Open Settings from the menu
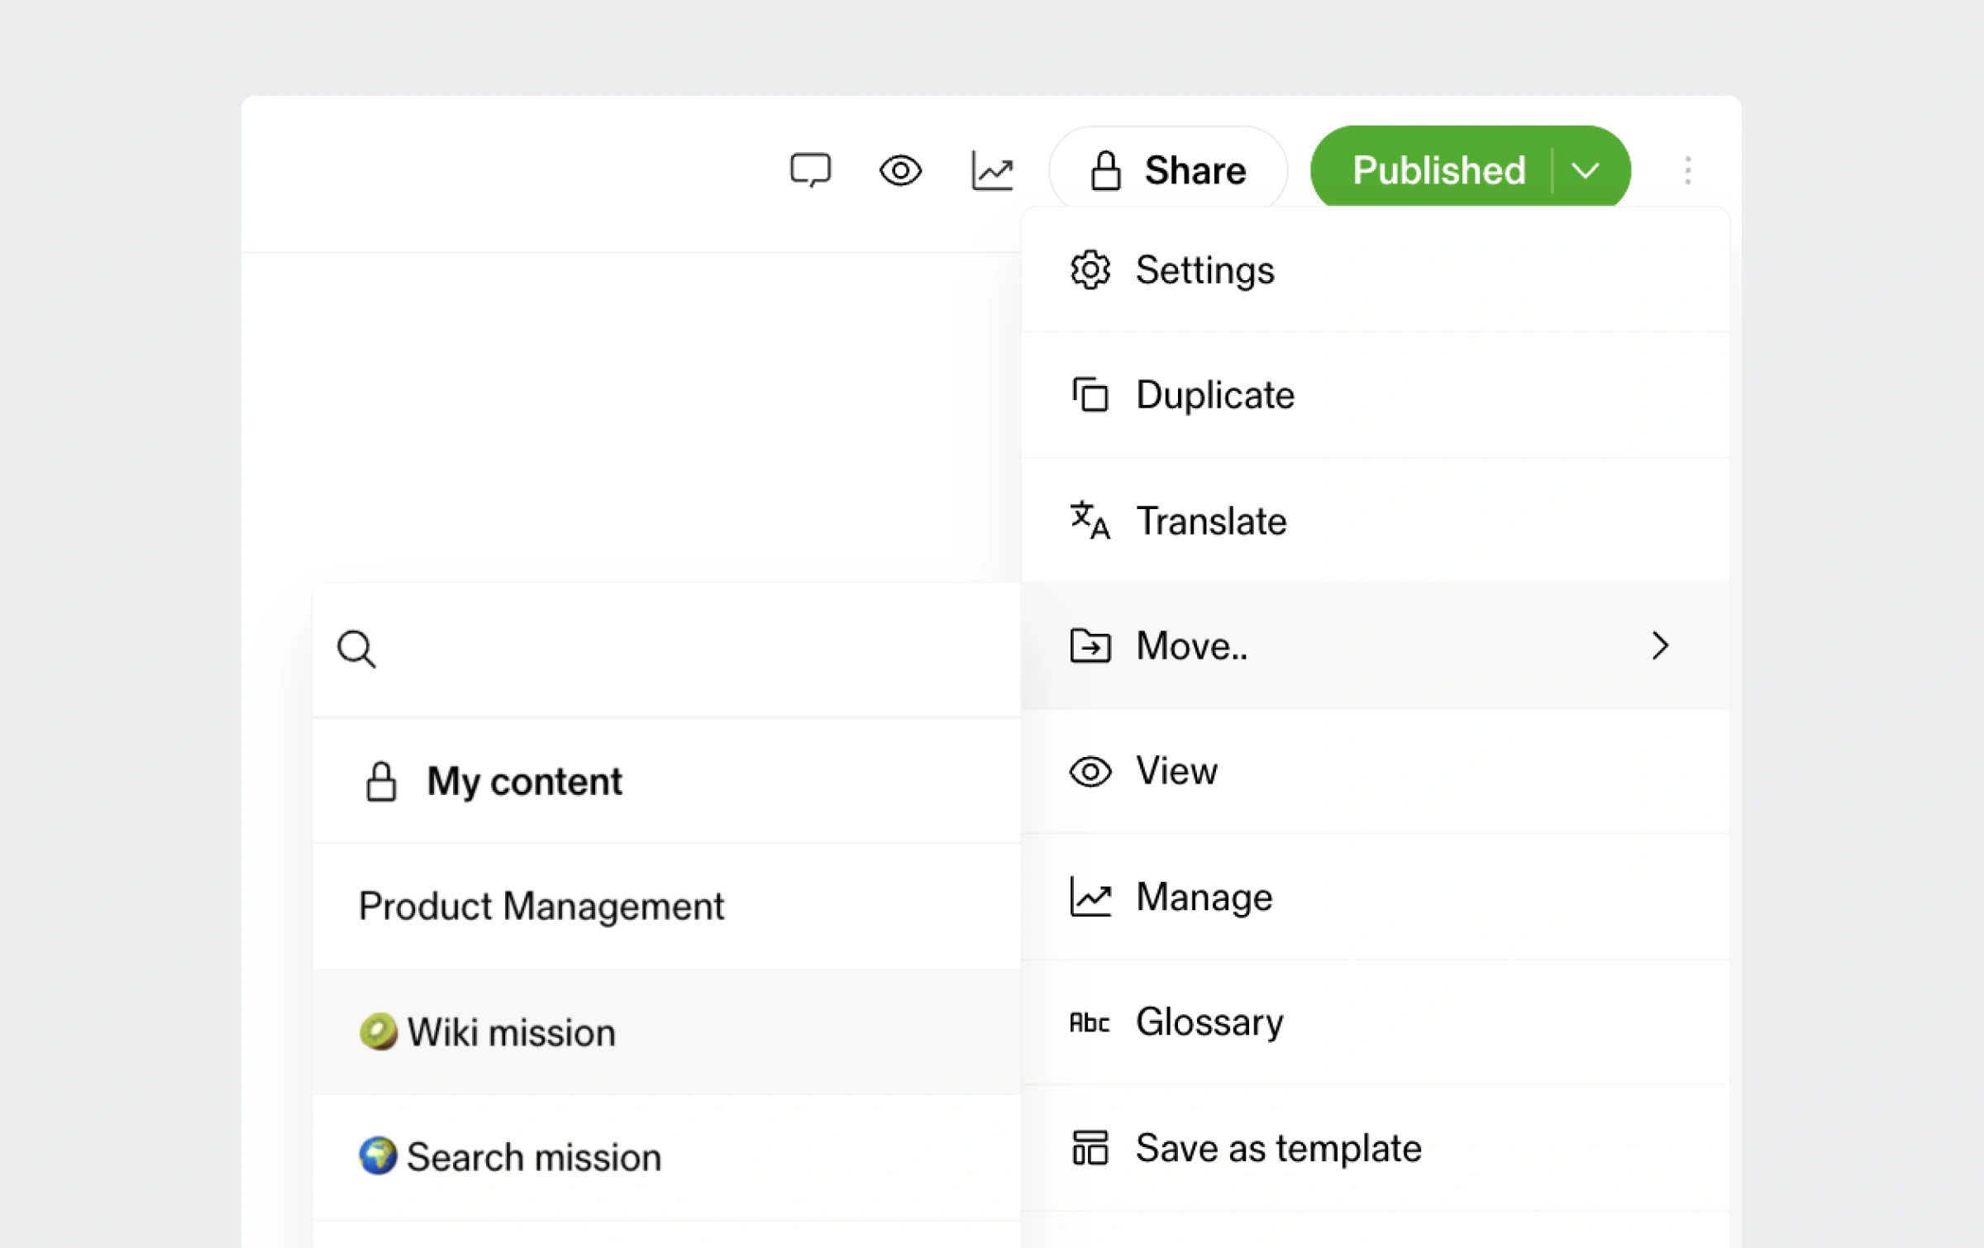The height and width of the screenshot is (1248, 1984). 1204,270
